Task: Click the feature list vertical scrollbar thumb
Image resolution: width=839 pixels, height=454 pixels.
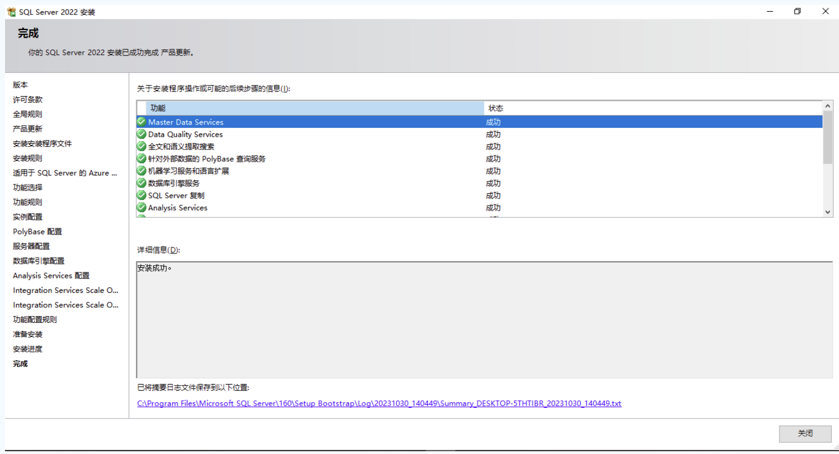Action: coord(828,137)
